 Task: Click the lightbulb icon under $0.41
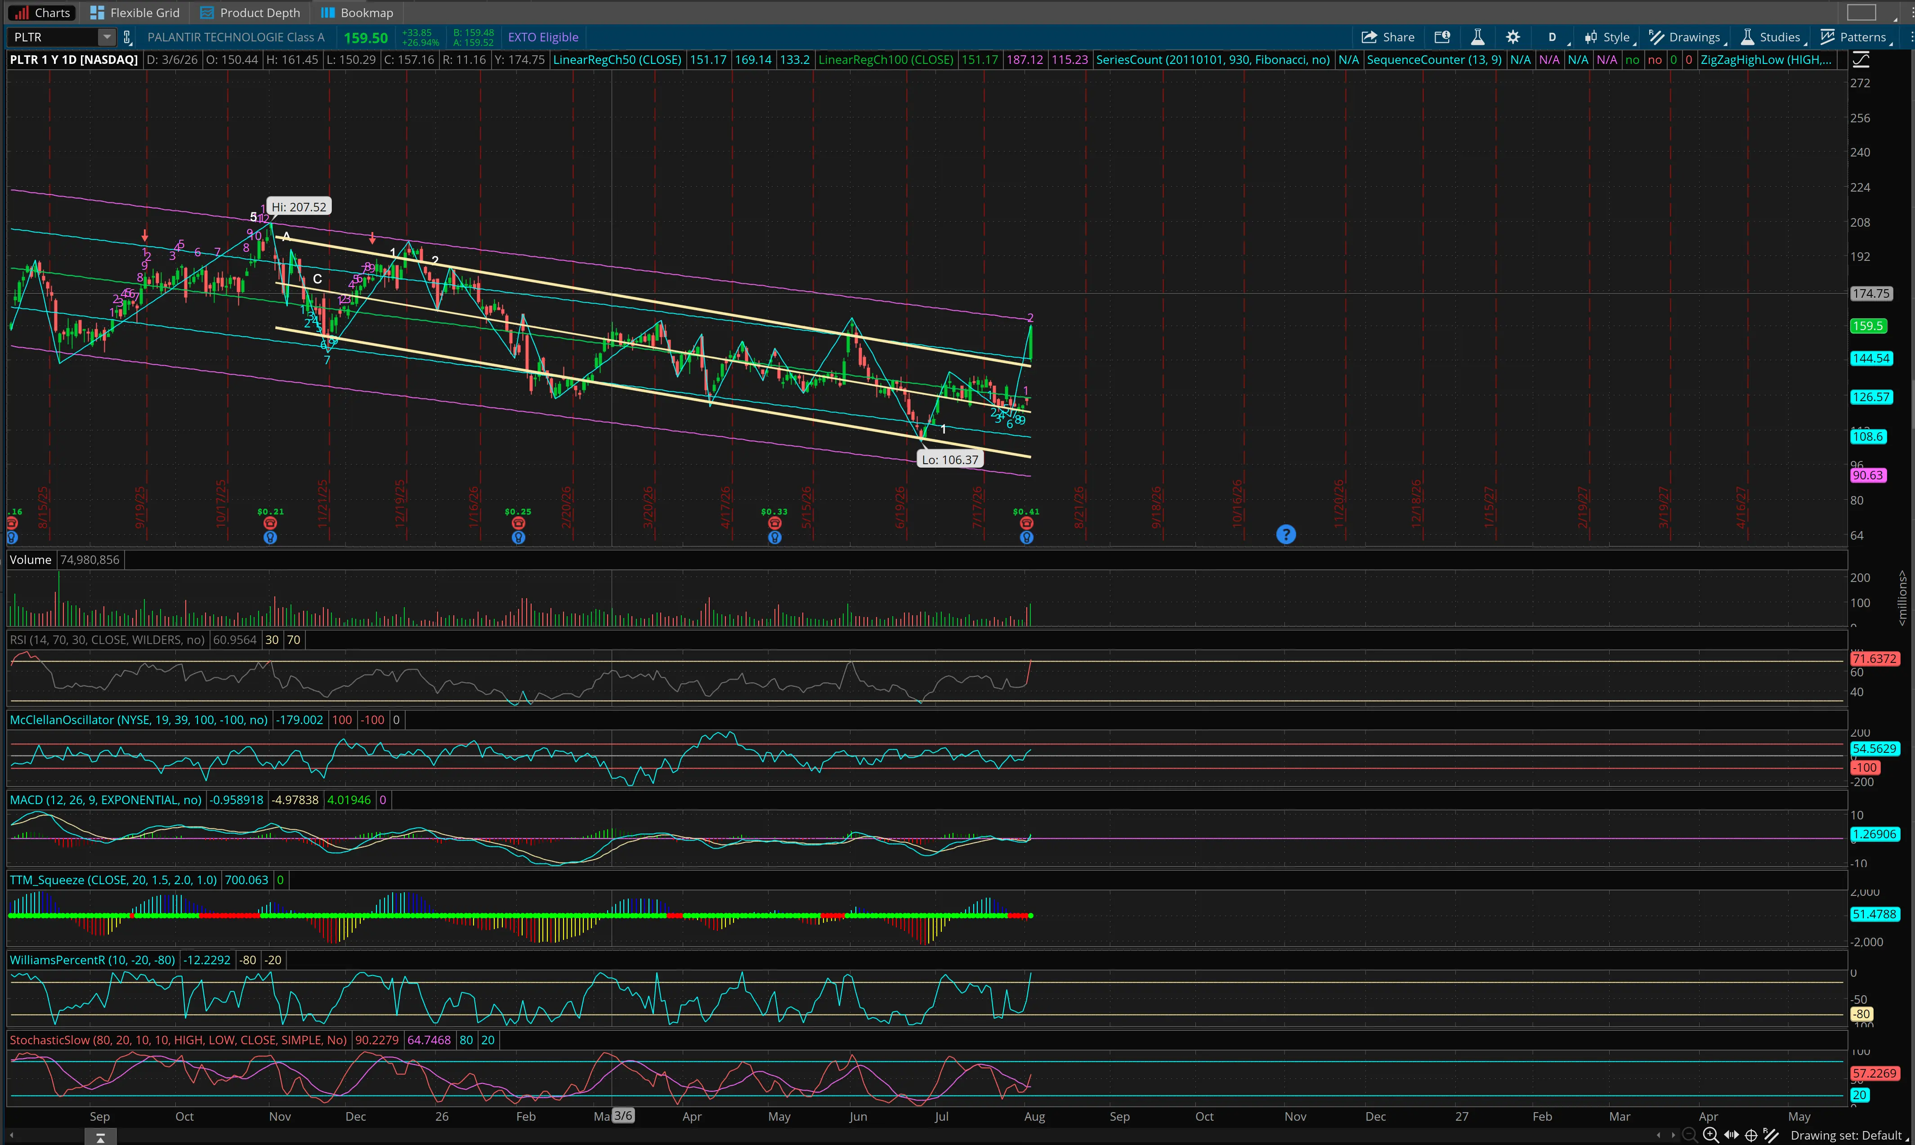[x=1026, y=537]
